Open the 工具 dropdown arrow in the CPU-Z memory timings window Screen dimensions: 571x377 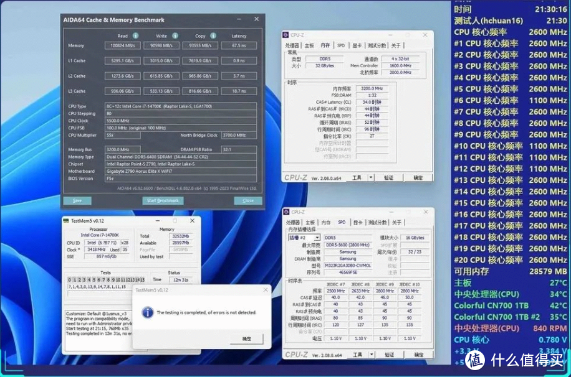pos(371,178)
